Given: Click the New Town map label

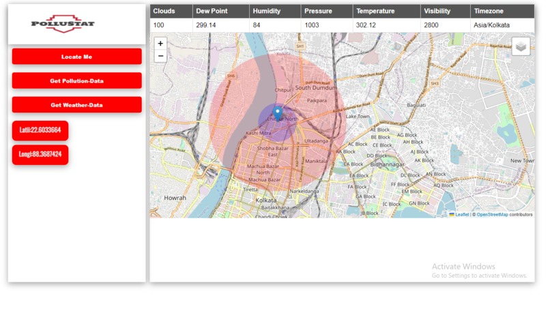Looking at the screenshot, I should point(522,160).
